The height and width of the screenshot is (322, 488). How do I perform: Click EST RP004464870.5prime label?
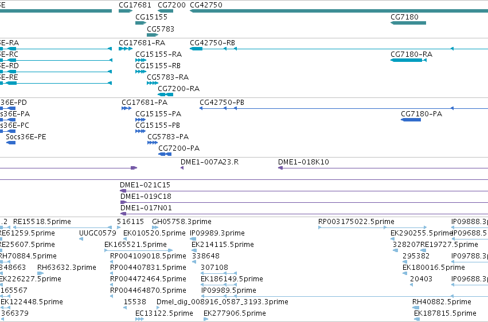[x=148, y=290]
